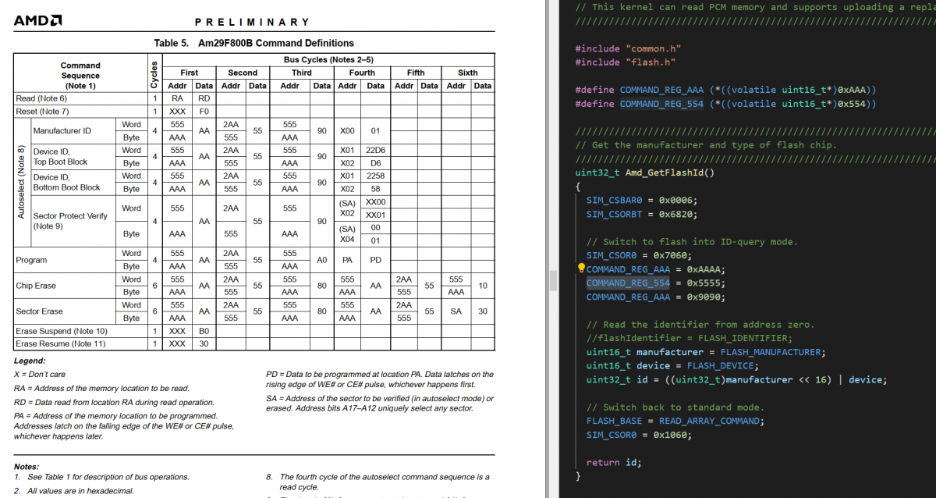The height and width of the screenshot is (498, 936).
Task: Click the rotated 'Autoselect (Note 8)' label
Action: pos(23,181)
